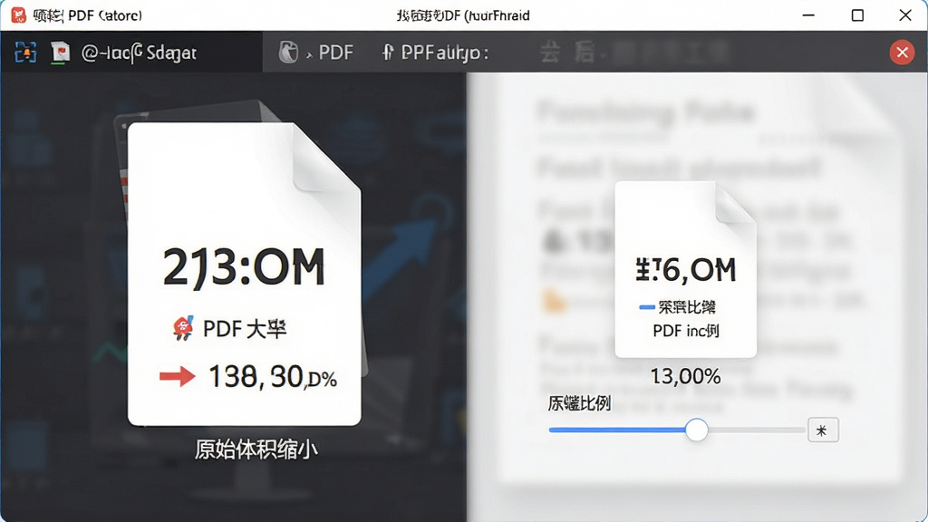This screenshot has height=522, width=928.
Task: Click the small icon before PPFaulyp
Action: pos(388,53)
